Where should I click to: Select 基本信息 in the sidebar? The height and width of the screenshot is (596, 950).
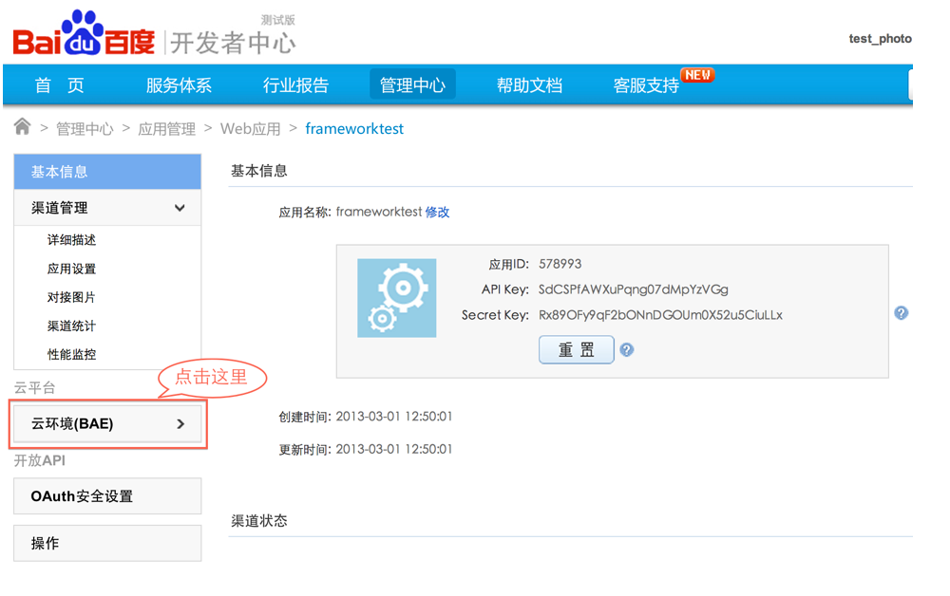pos(107,172)
